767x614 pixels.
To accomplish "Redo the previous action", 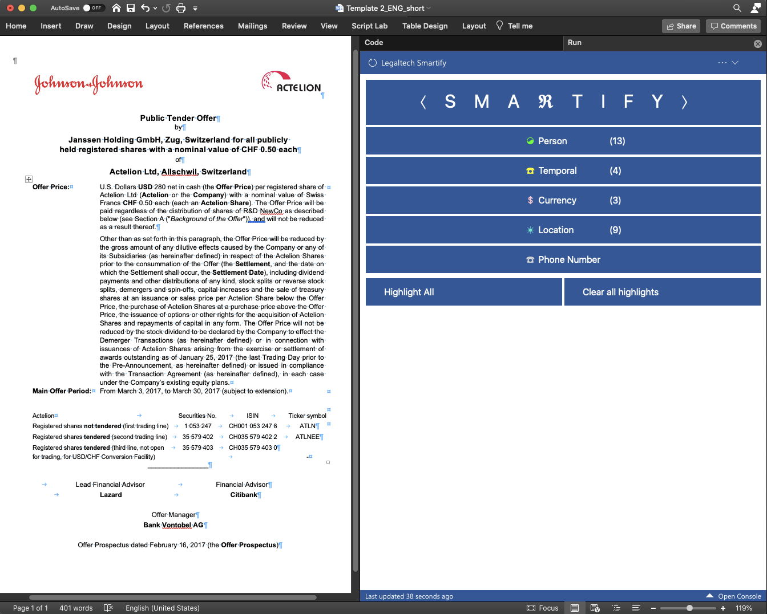I will click(x=166, y=8).
